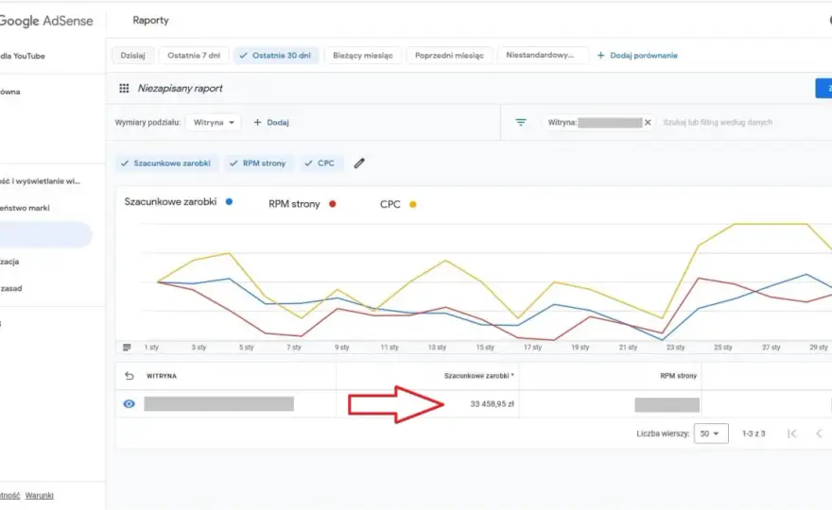Viewport: 832px width, 510px height.
Task: Select the Poprzedni miesiąc range
Action: (x=449, y=55)
